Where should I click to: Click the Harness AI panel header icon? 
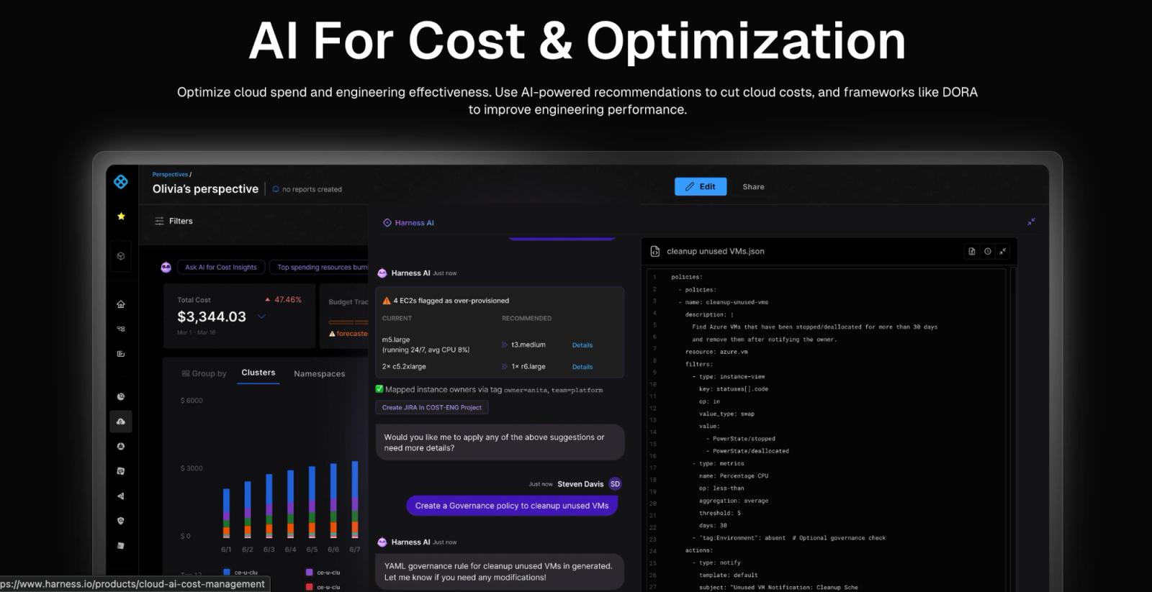pos(387,223)
